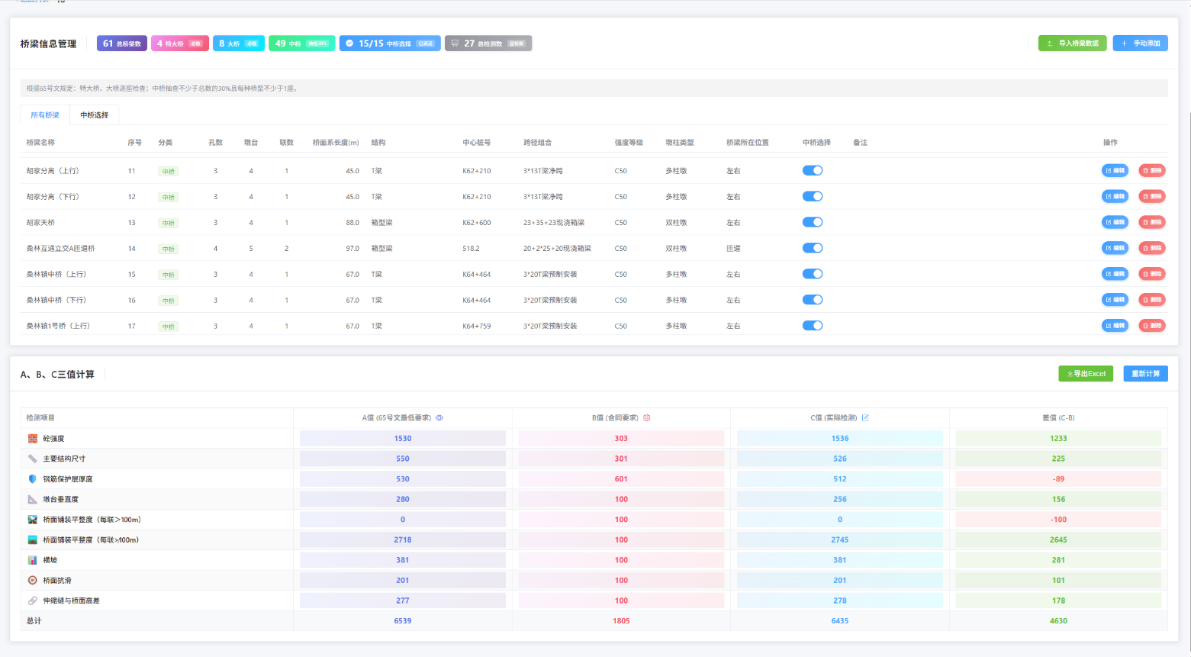This screenshot has width=1191, height=657.
Task: Toggle 中桥选择 switch for 胡家天桥
Action: tap(813, 222)
